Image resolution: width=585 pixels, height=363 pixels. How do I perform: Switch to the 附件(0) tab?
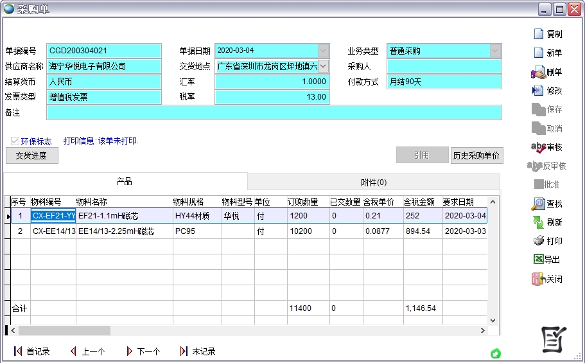coord(373,182)
